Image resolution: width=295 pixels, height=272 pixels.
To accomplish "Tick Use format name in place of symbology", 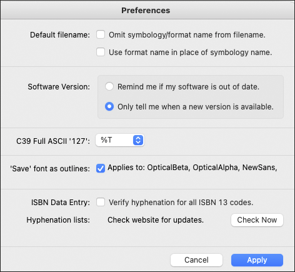I will pyautogui.click(x=101, y=52).
